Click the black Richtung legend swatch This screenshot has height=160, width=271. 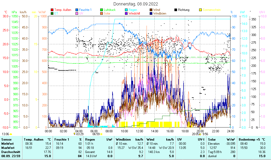pos(176,10)
